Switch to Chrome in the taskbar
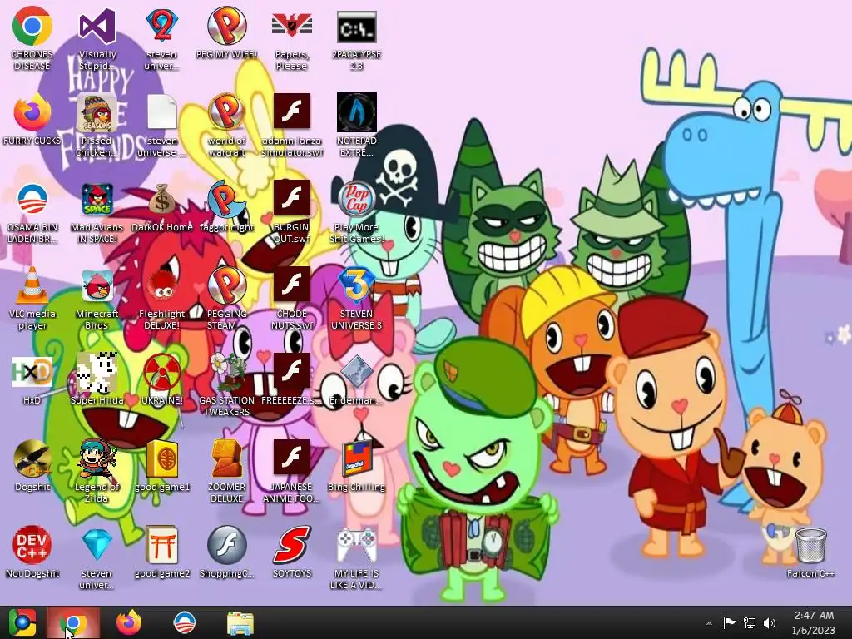 click(73, 622)
